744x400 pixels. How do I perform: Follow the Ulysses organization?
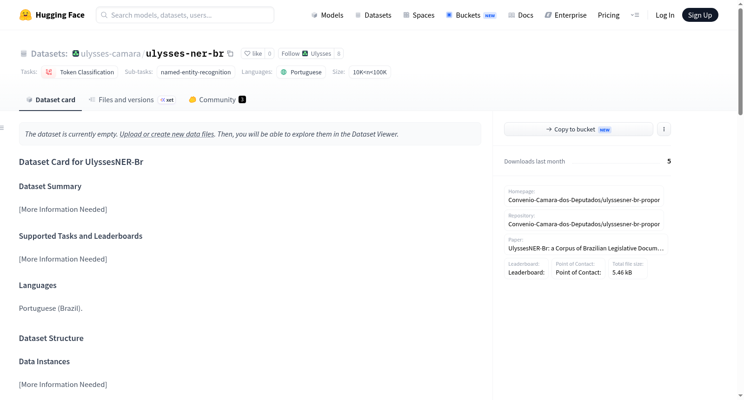click(306, 53)
